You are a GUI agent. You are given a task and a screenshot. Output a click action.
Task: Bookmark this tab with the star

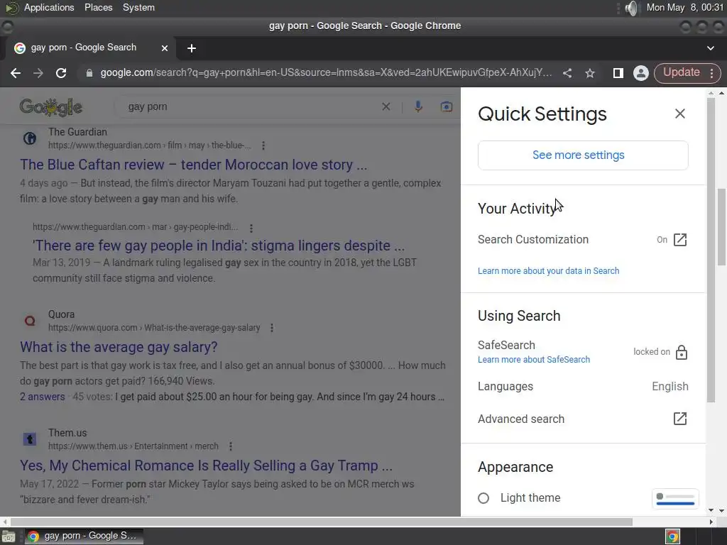pyautogui.click(x=590, y=73)
